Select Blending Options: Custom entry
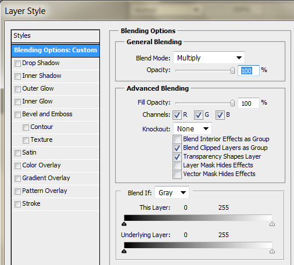Image resolution: width=294 pixels, height=265 pixels. coord(55,51)
